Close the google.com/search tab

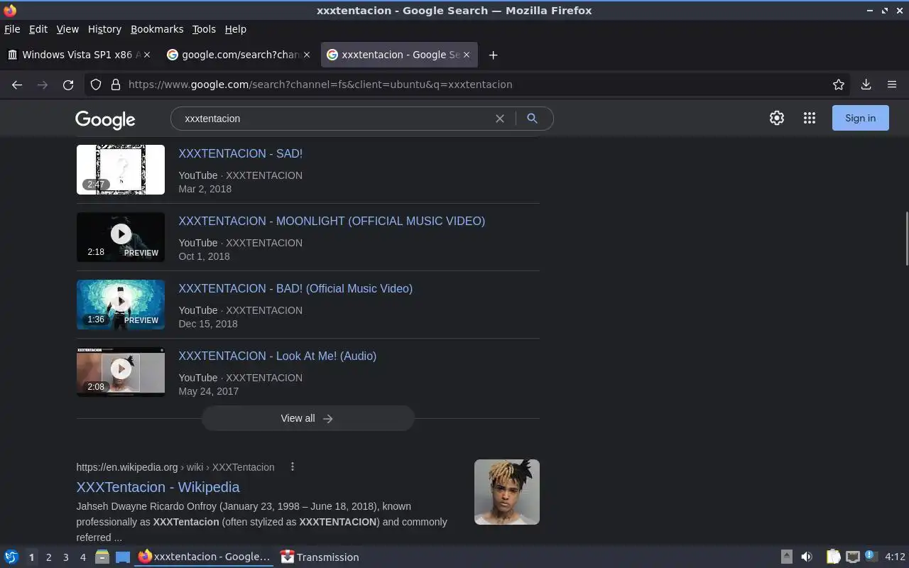307,55
